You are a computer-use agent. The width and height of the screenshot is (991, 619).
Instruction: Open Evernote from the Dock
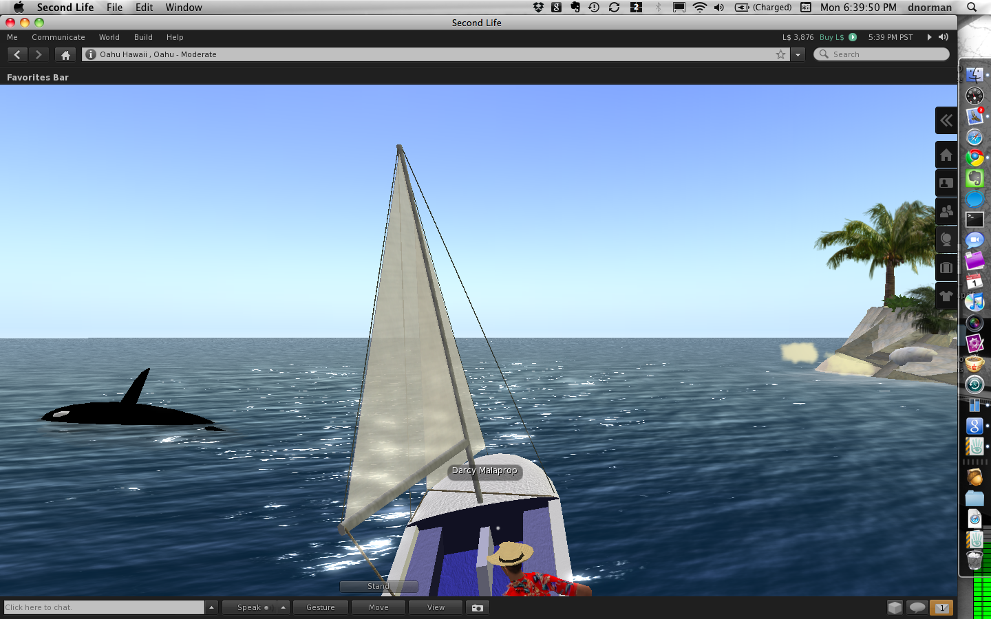click(974, 178)
